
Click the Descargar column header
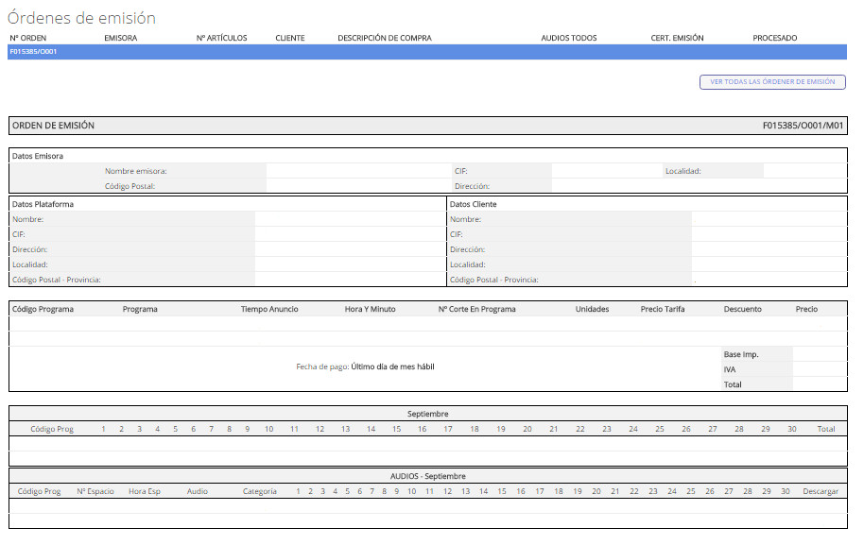click(x=821, y=491)
